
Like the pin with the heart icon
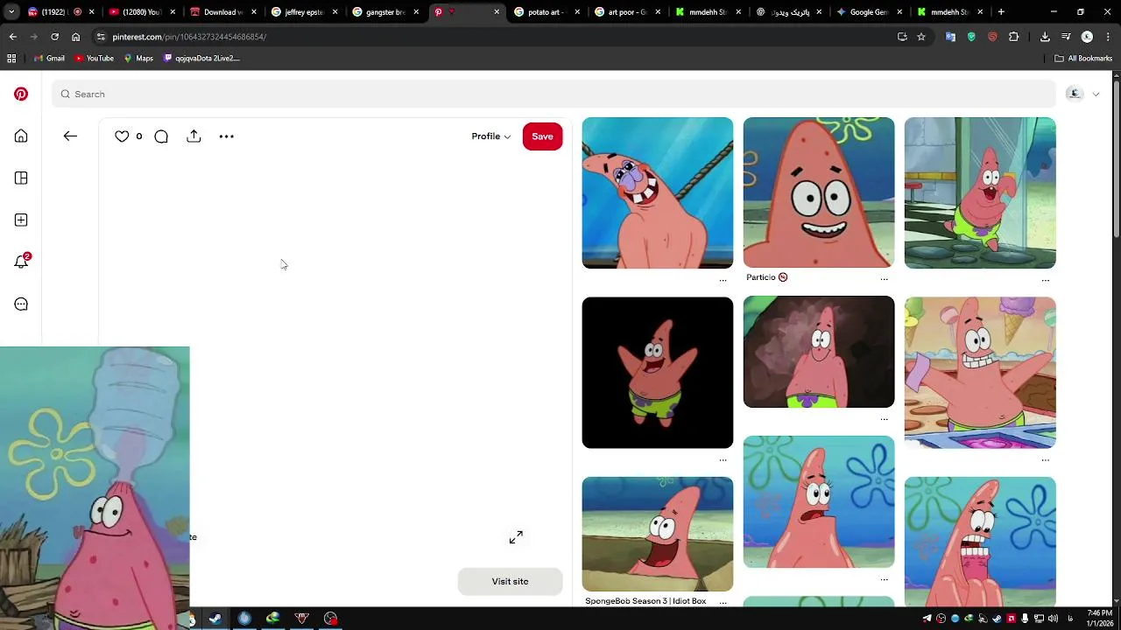[122, 136]
